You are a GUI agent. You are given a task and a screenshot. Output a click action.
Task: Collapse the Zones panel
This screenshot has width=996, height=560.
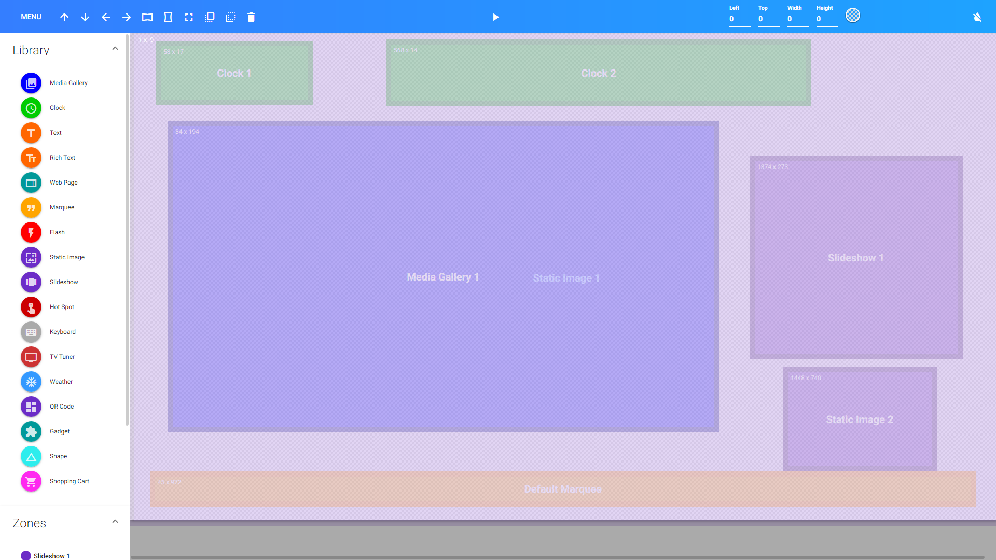coord(115,522)
